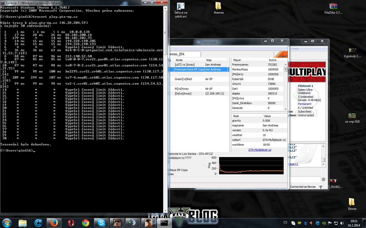Launch Firefox from the taskbar
The width and height of the screenshot is (366, 228).
pos(54,223)
